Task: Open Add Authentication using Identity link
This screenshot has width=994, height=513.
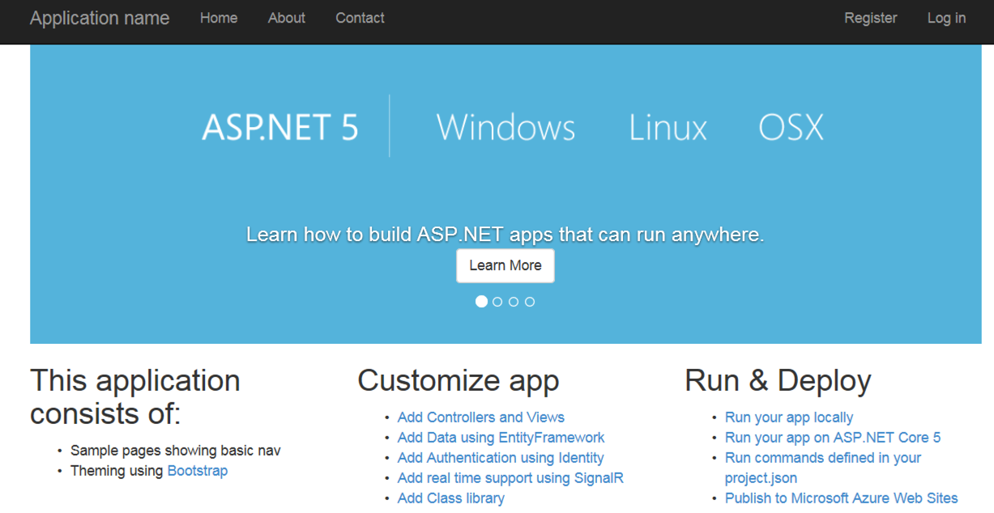Action: coord(501,458)
